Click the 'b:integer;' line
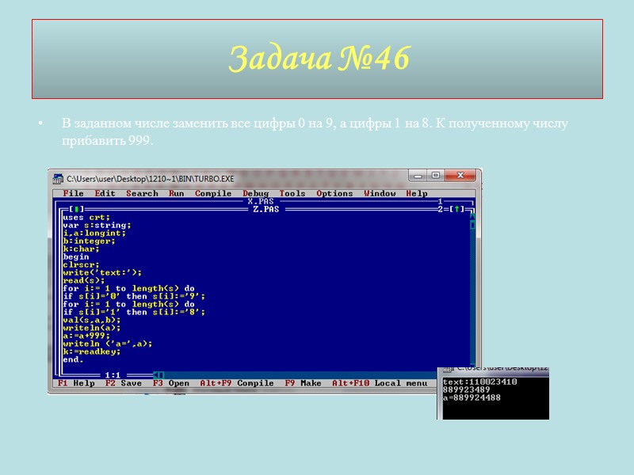This screenshot has height=475, width=634. click(89, 241)
